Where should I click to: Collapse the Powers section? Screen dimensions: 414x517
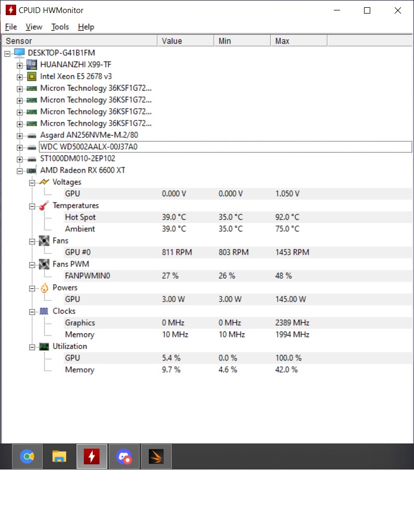(32, 288)
